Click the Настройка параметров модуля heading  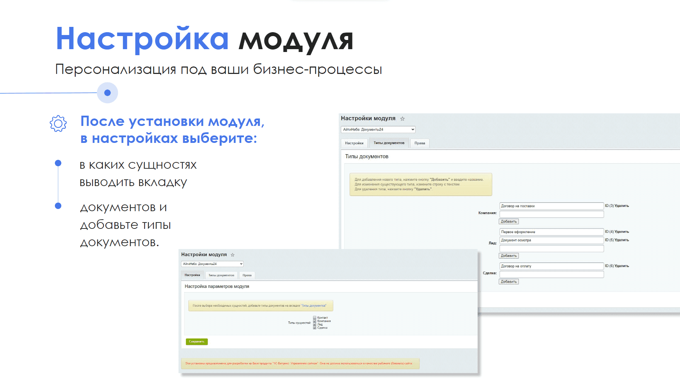[217, 286]
